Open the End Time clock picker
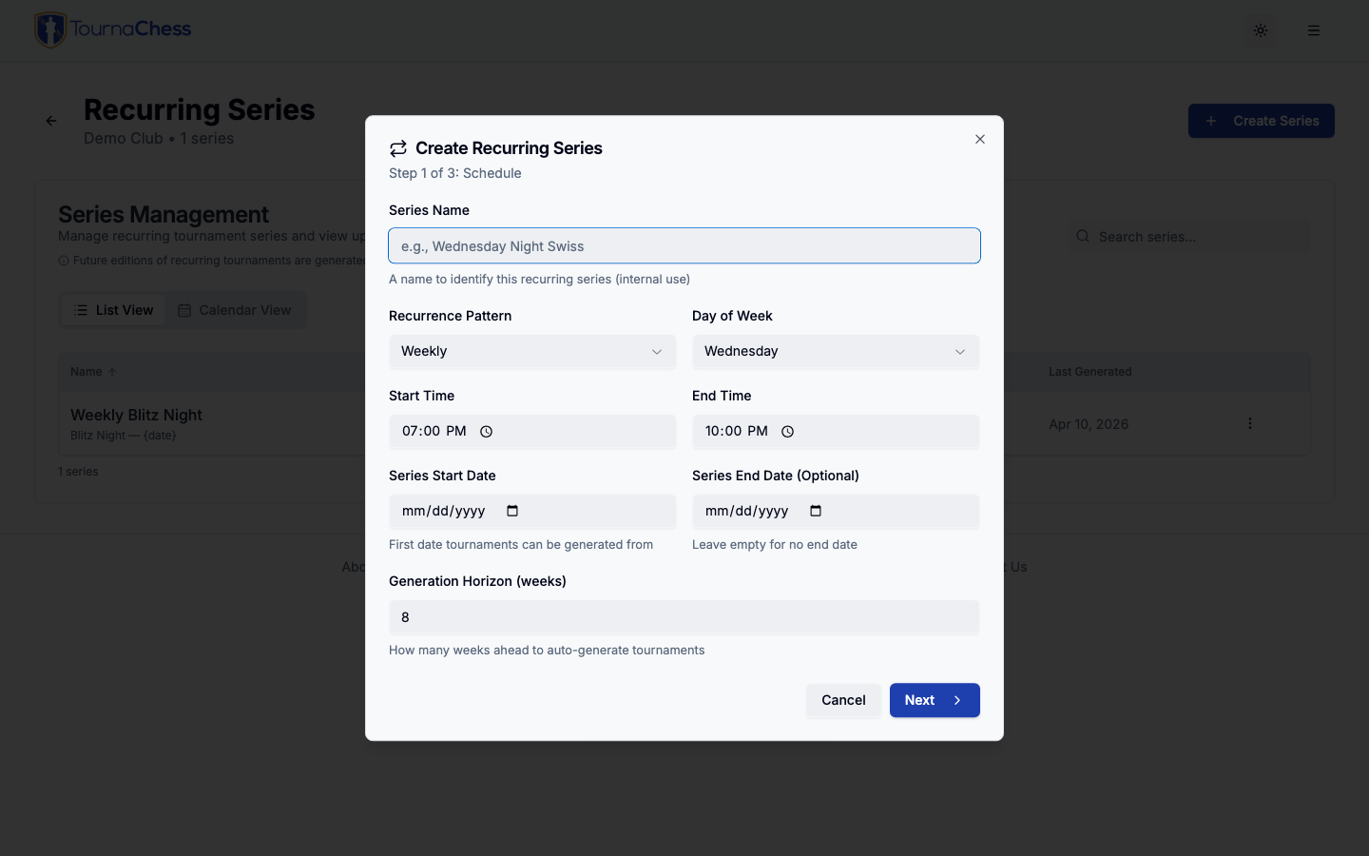This screenshot has width=1369, height=856. tap(788, 432)
